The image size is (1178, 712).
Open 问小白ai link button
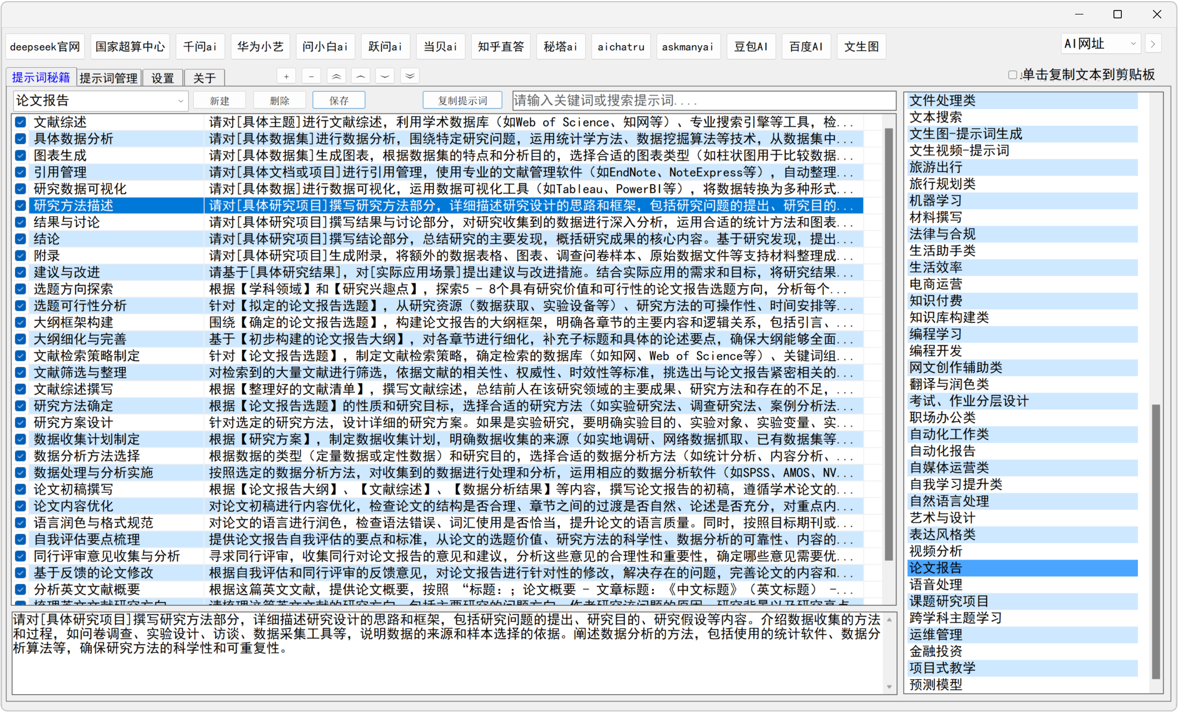point(326,47)
